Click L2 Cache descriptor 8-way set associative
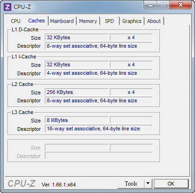 click(99, 100)
